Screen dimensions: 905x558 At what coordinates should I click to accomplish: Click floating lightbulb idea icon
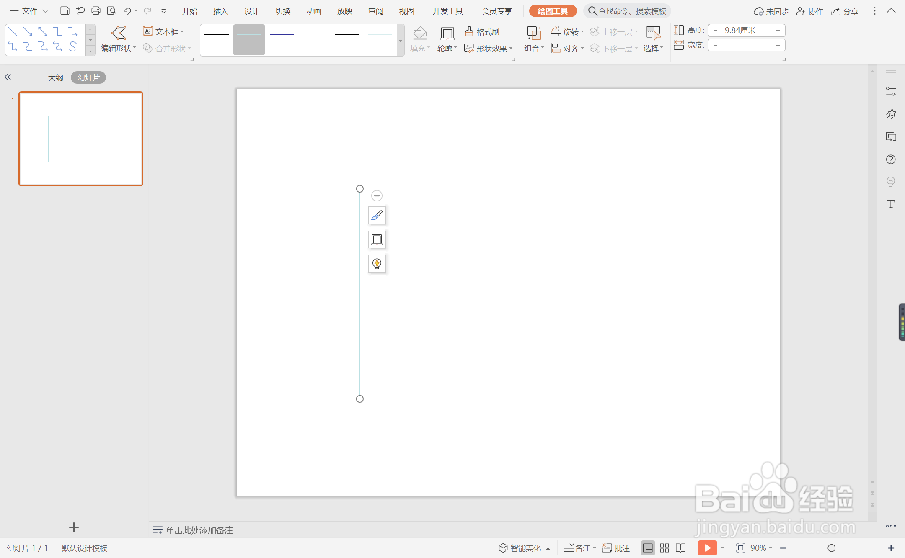coord(377,264)
